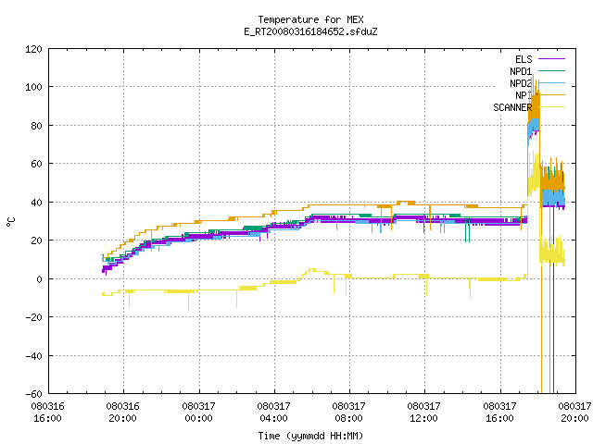The image size is (593, 444).
Task: Click the x-axis label '080317 08:00'
Action: tap(348, 413)
